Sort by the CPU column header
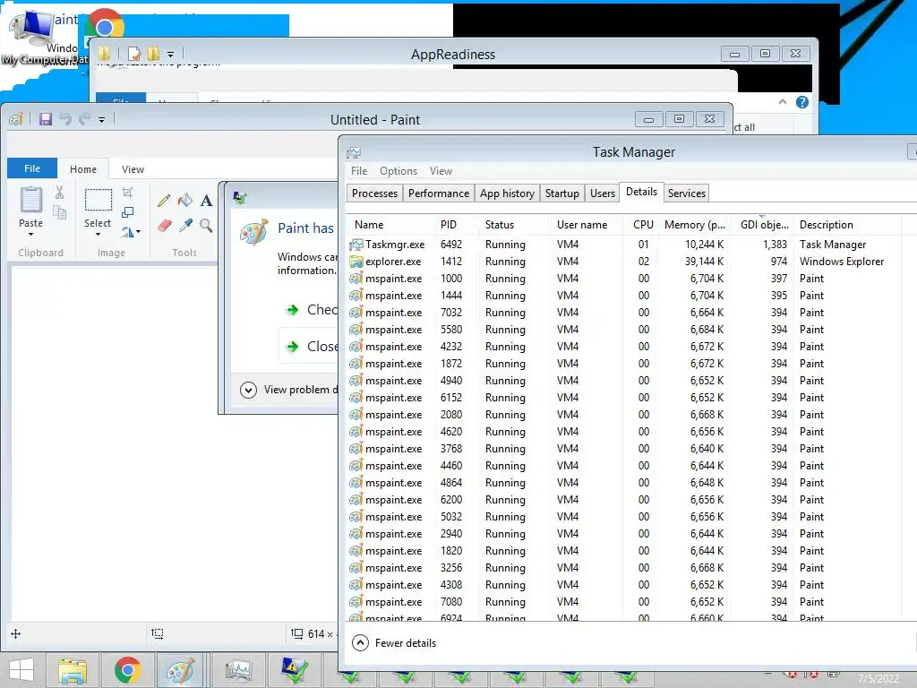The height and width of the screenshot is (688, 917). (x=640, y=225)
